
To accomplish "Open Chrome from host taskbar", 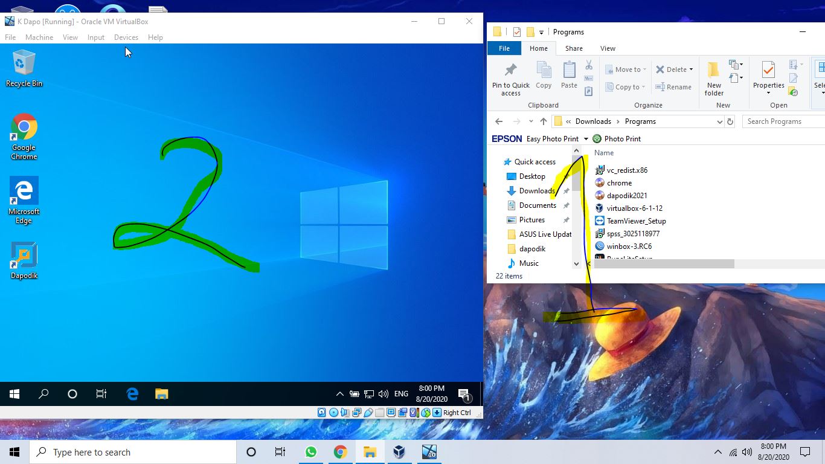I will (x=341, y=452).
